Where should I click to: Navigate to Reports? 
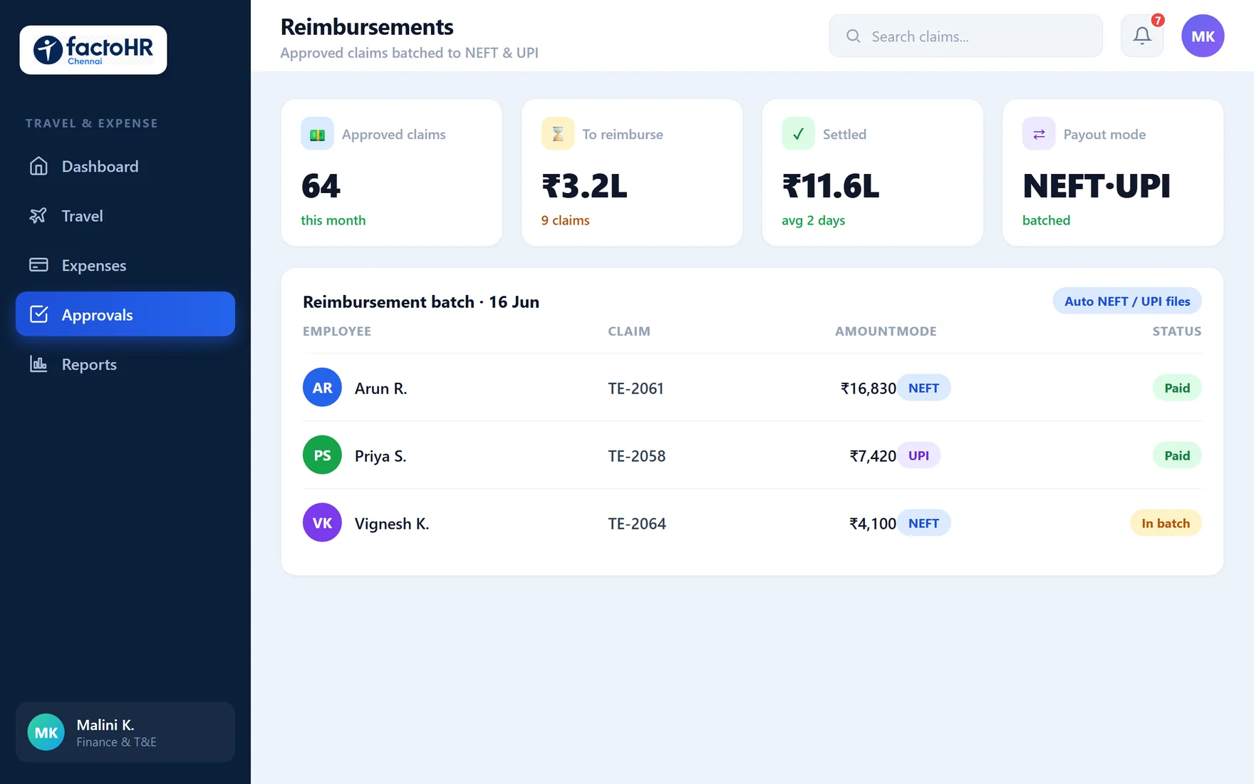coord(125,364)
